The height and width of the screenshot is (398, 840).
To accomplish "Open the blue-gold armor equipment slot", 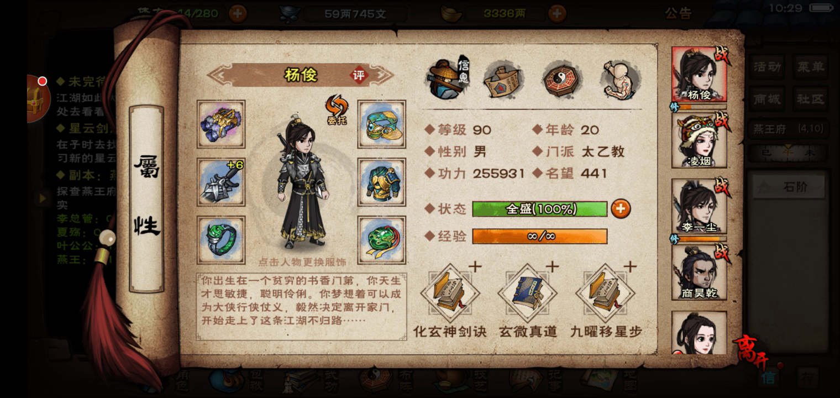I will point(381,182).
